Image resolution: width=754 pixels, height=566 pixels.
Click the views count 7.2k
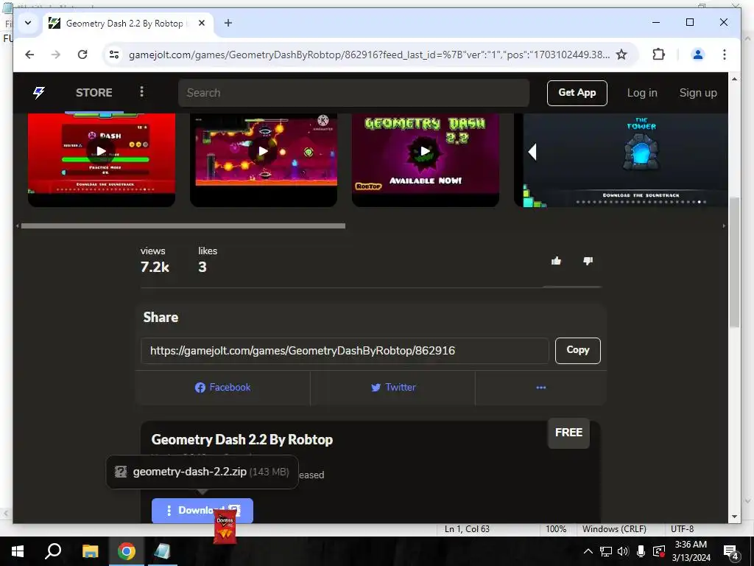(155, 267)
